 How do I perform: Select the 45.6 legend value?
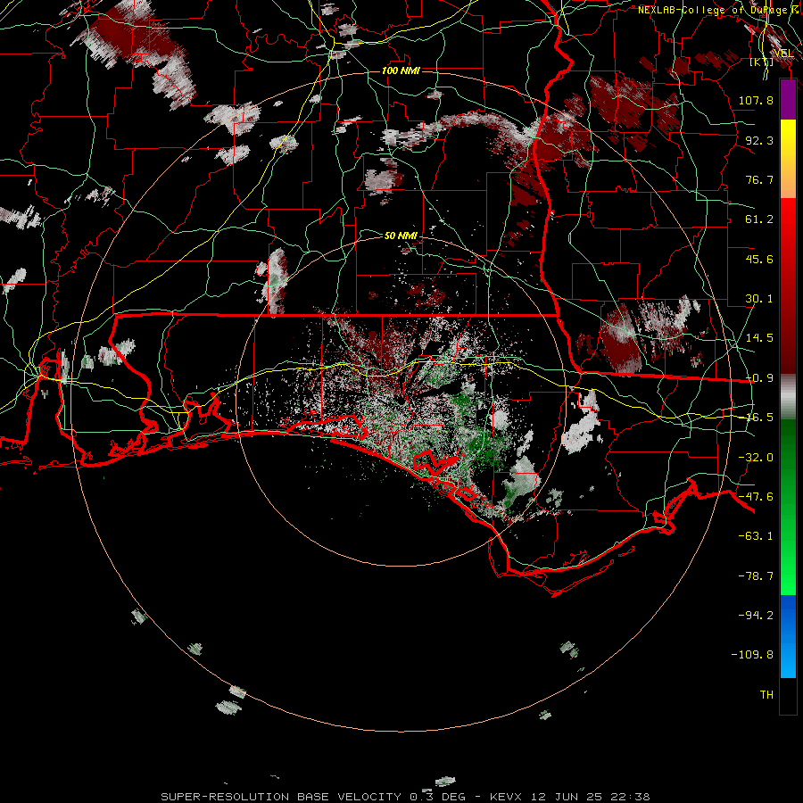759,259
